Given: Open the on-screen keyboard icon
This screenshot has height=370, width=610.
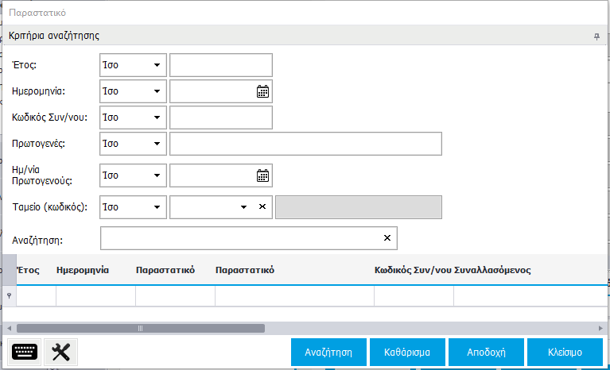Looking at the screenshot, I should [x=25, y=352].
